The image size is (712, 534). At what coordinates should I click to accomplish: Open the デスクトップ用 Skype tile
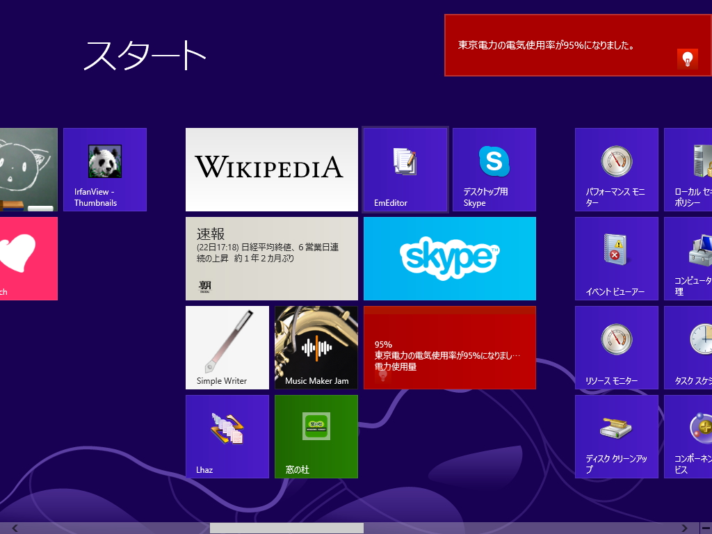click(x=494, y=170)
